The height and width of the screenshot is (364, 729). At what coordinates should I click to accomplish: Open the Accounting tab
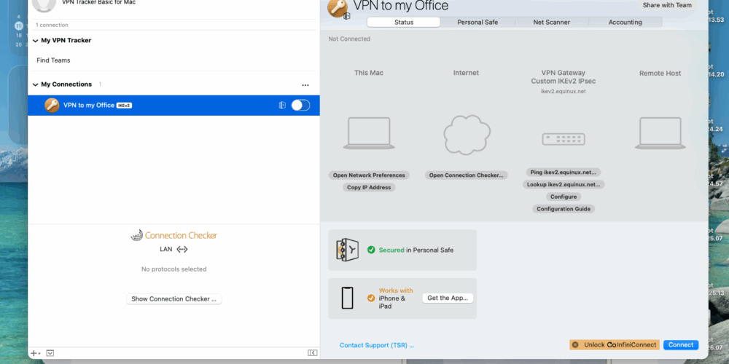[625, 23]
